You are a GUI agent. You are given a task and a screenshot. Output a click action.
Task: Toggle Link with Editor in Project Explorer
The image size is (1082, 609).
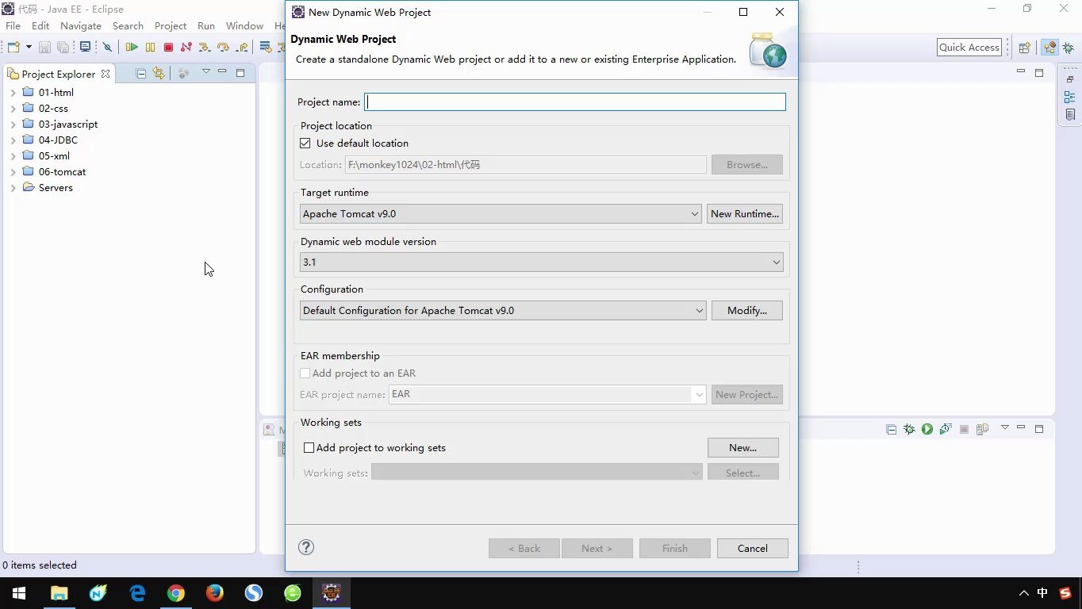[159, 73]
